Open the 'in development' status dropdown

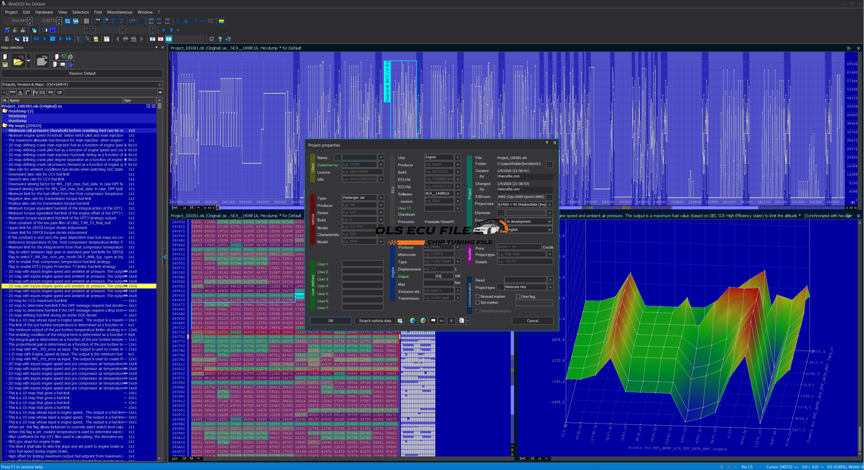pyautogui.click(x=529, y=221)
